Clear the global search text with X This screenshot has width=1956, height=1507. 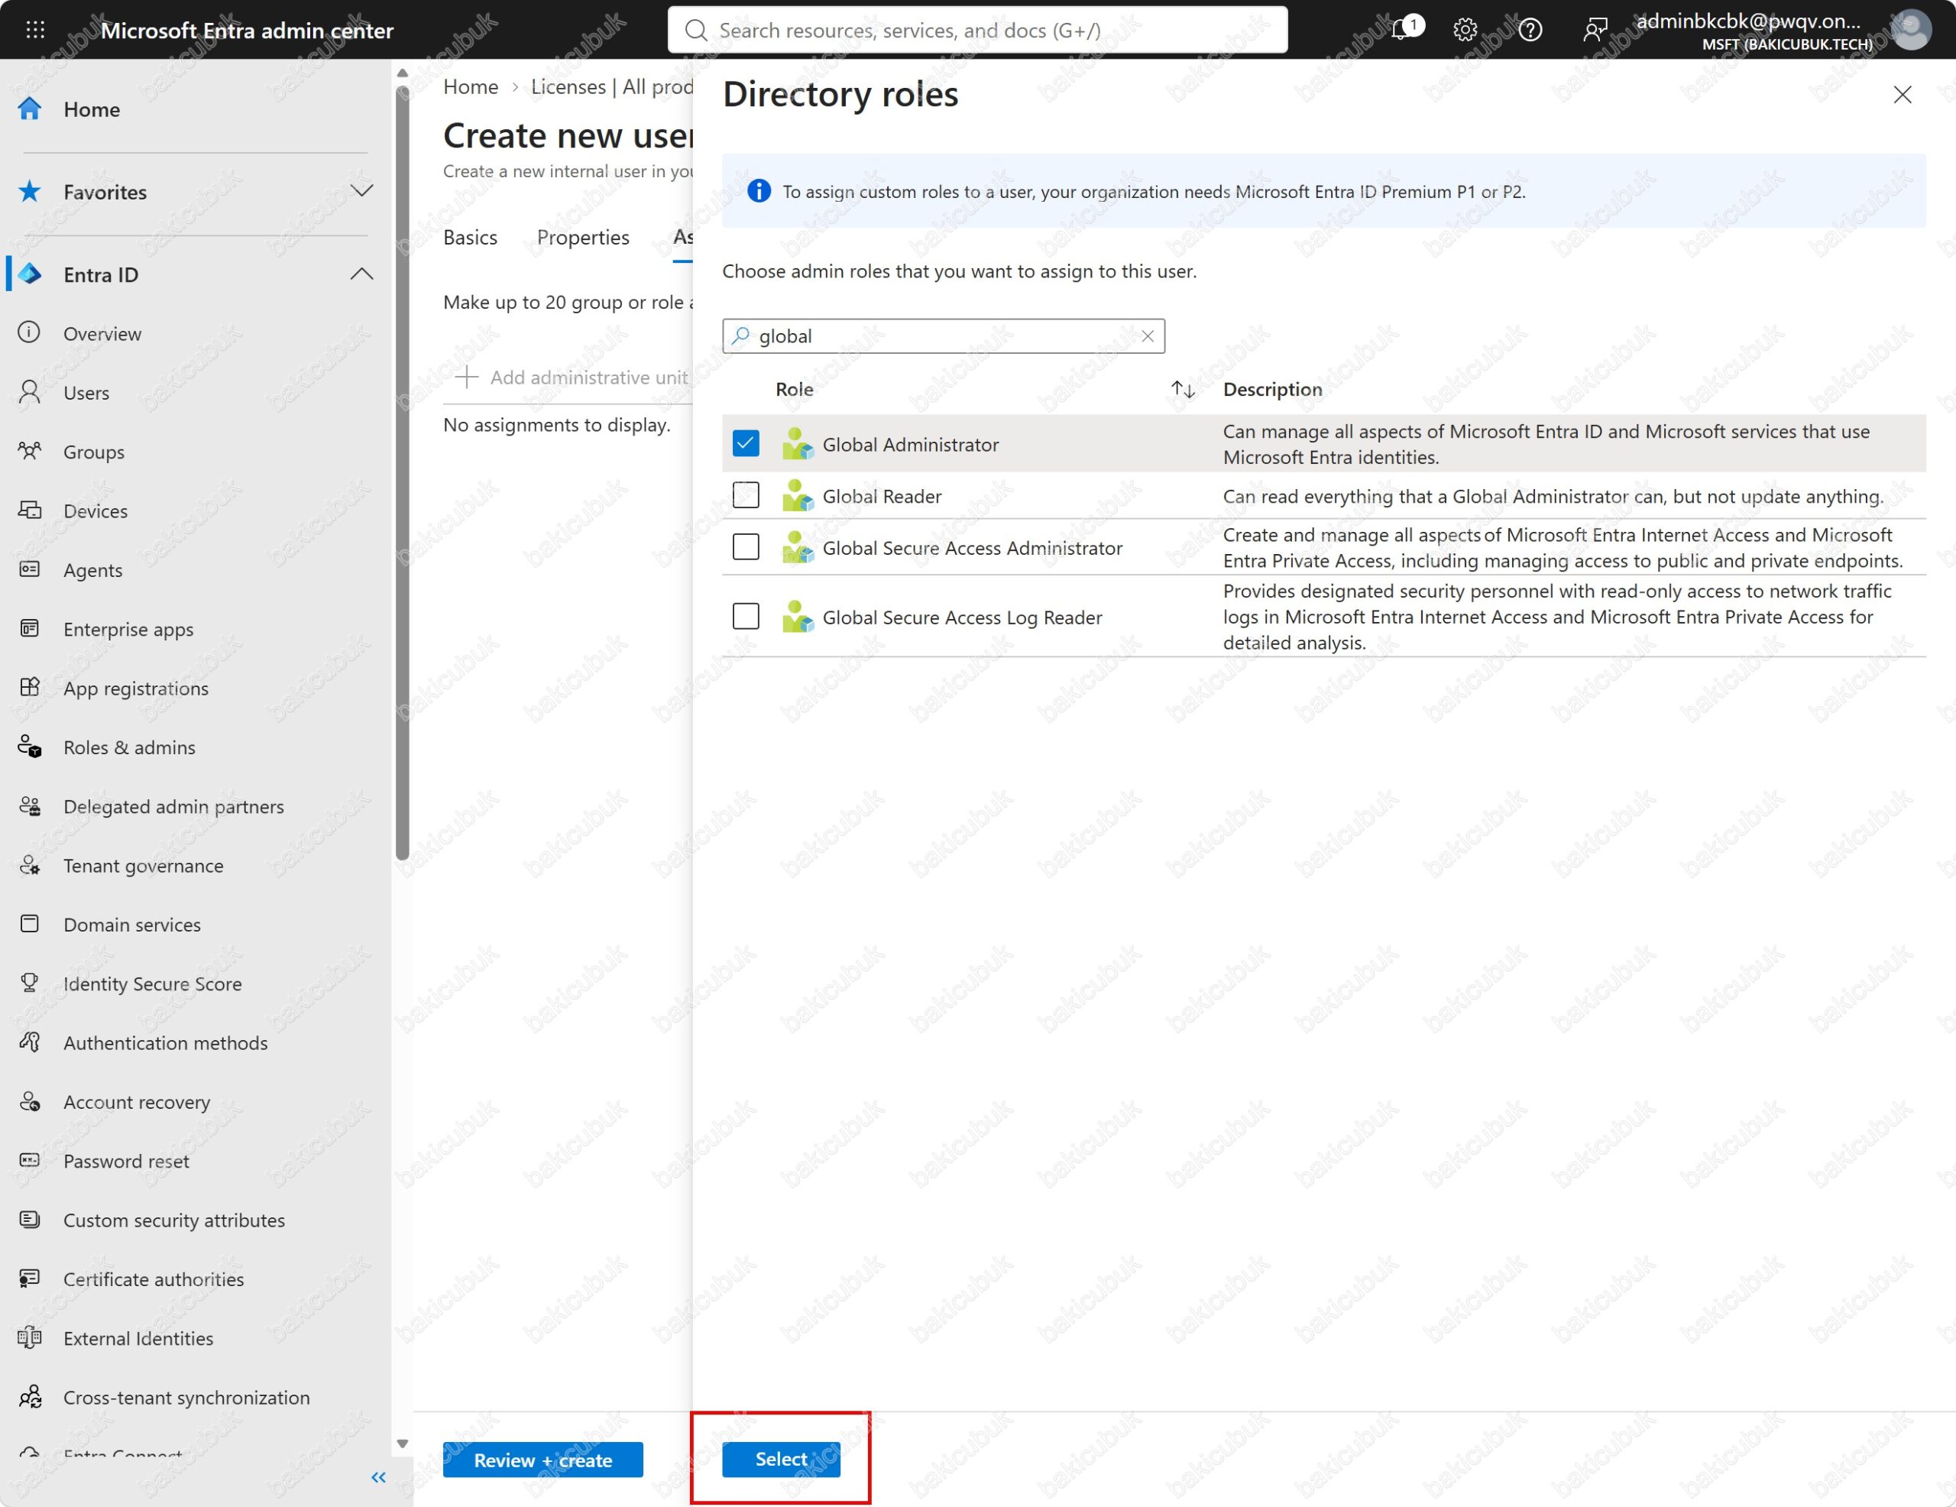(x=1148, y=336)
